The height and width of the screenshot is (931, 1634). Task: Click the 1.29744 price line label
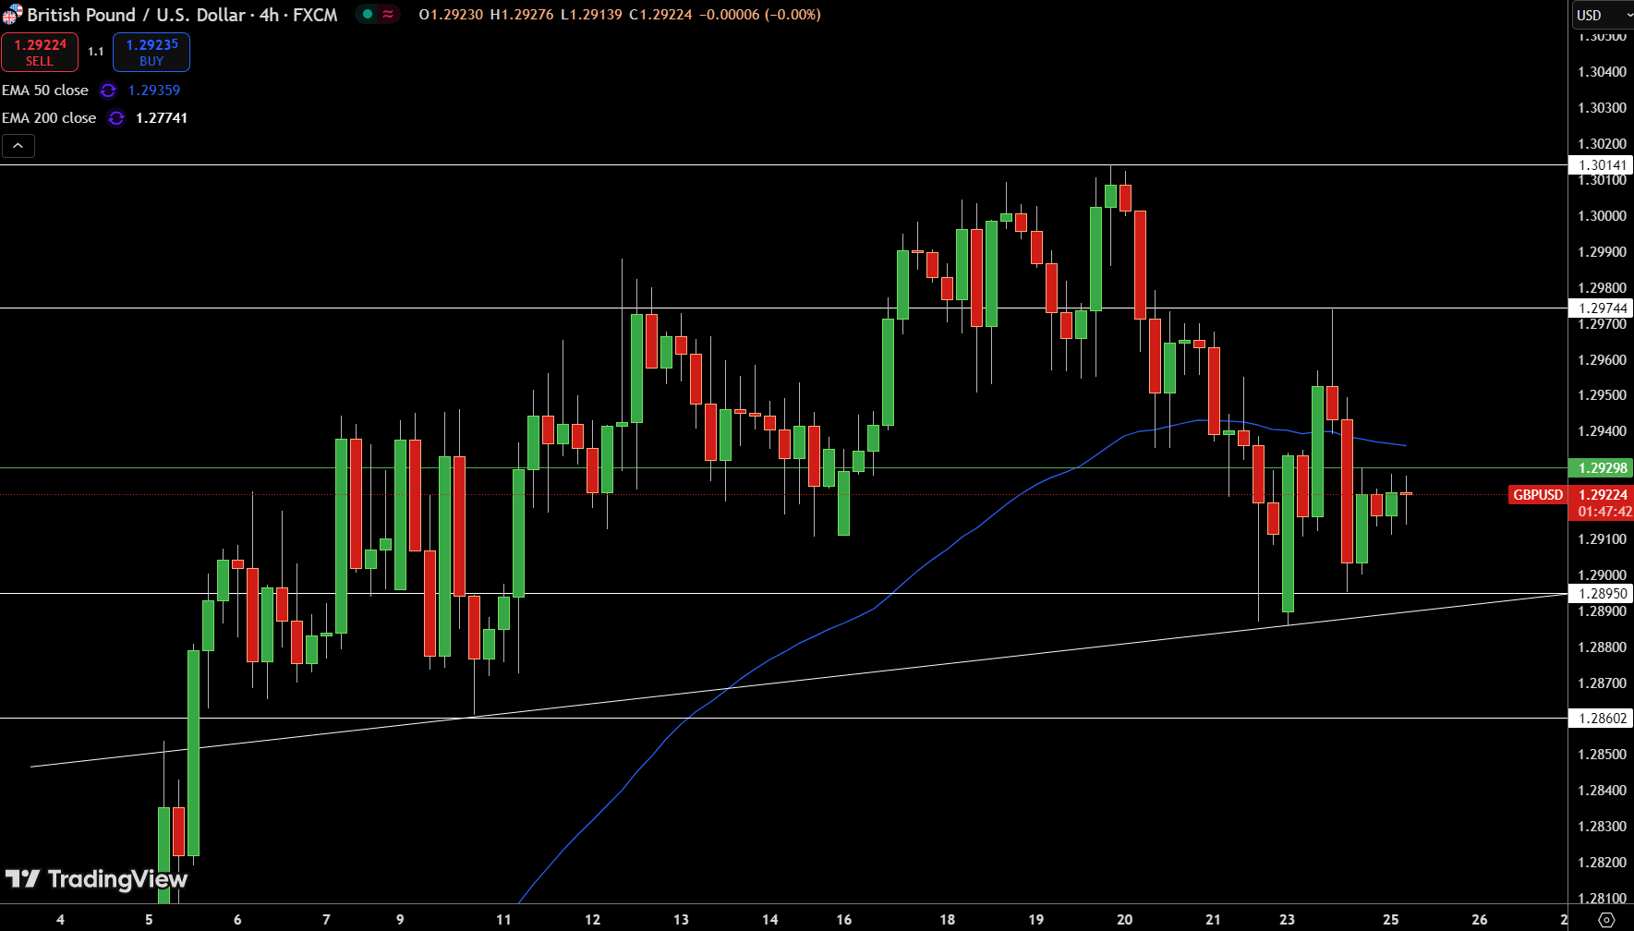(1601, 308)
